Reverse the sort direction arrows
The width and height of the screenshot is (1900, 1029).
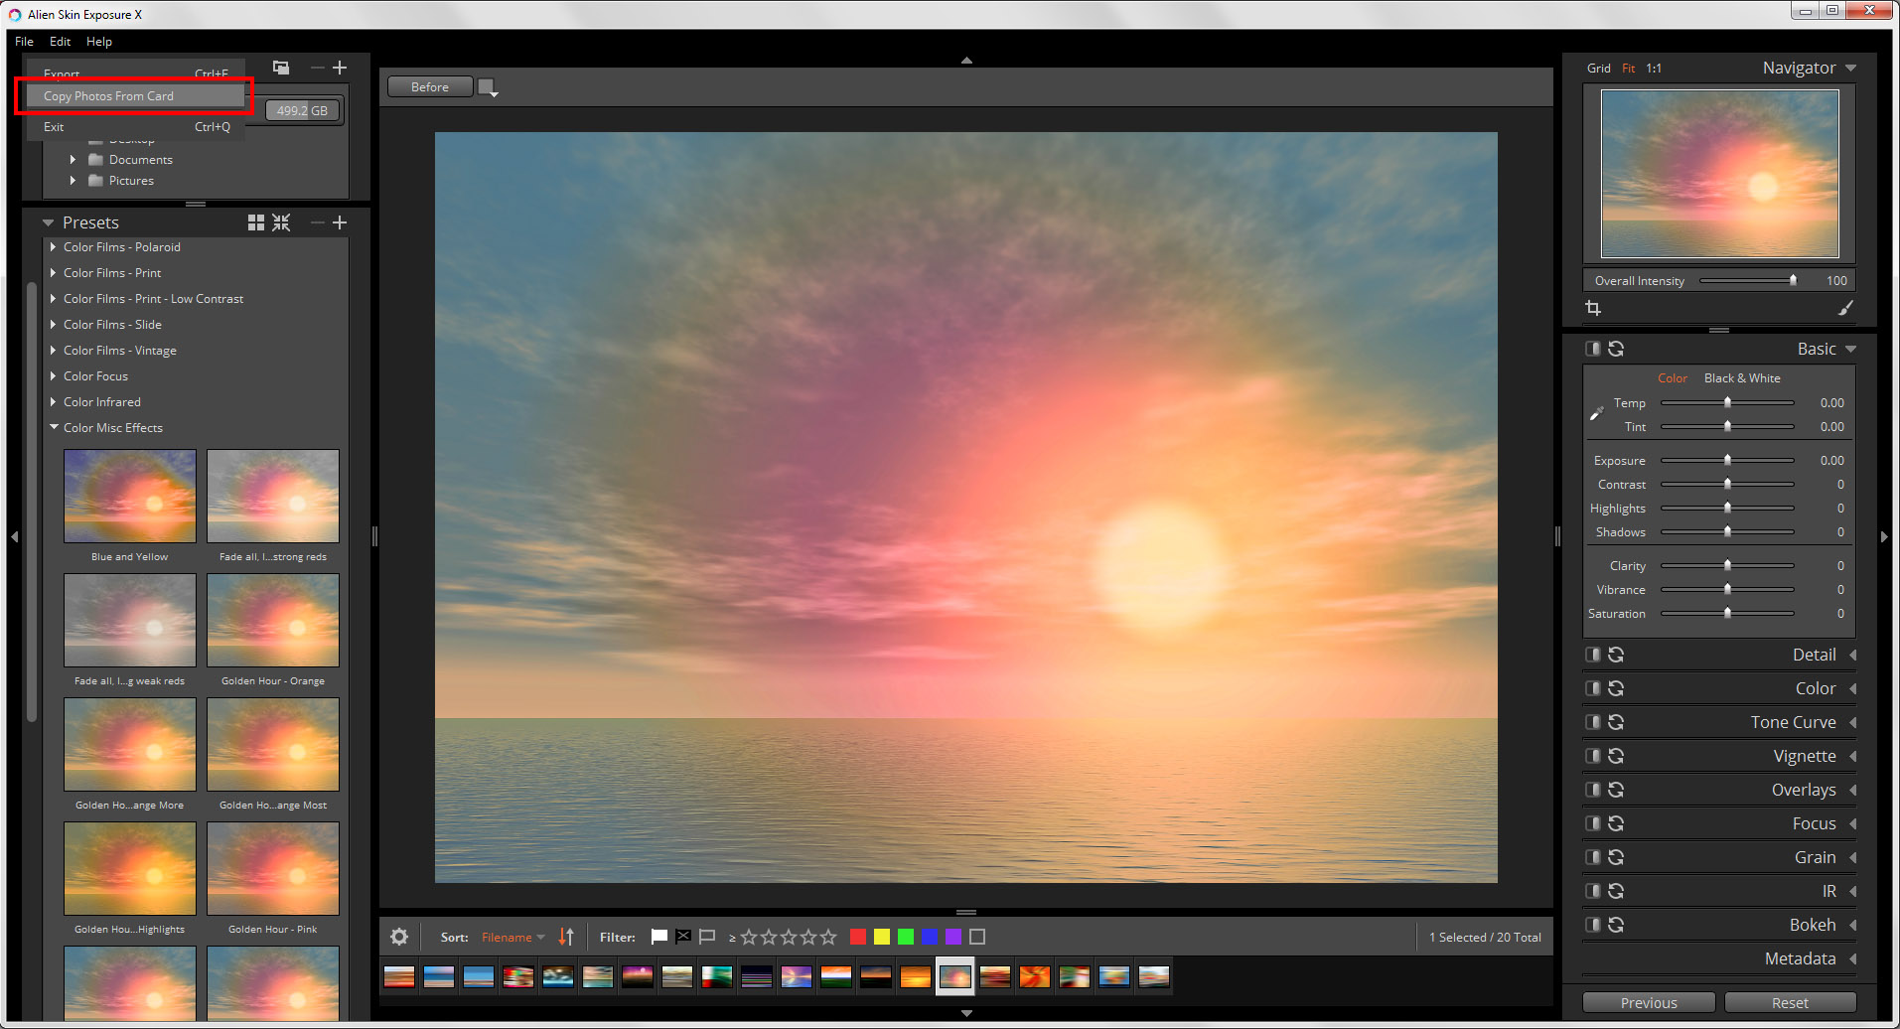pos(566,937)
